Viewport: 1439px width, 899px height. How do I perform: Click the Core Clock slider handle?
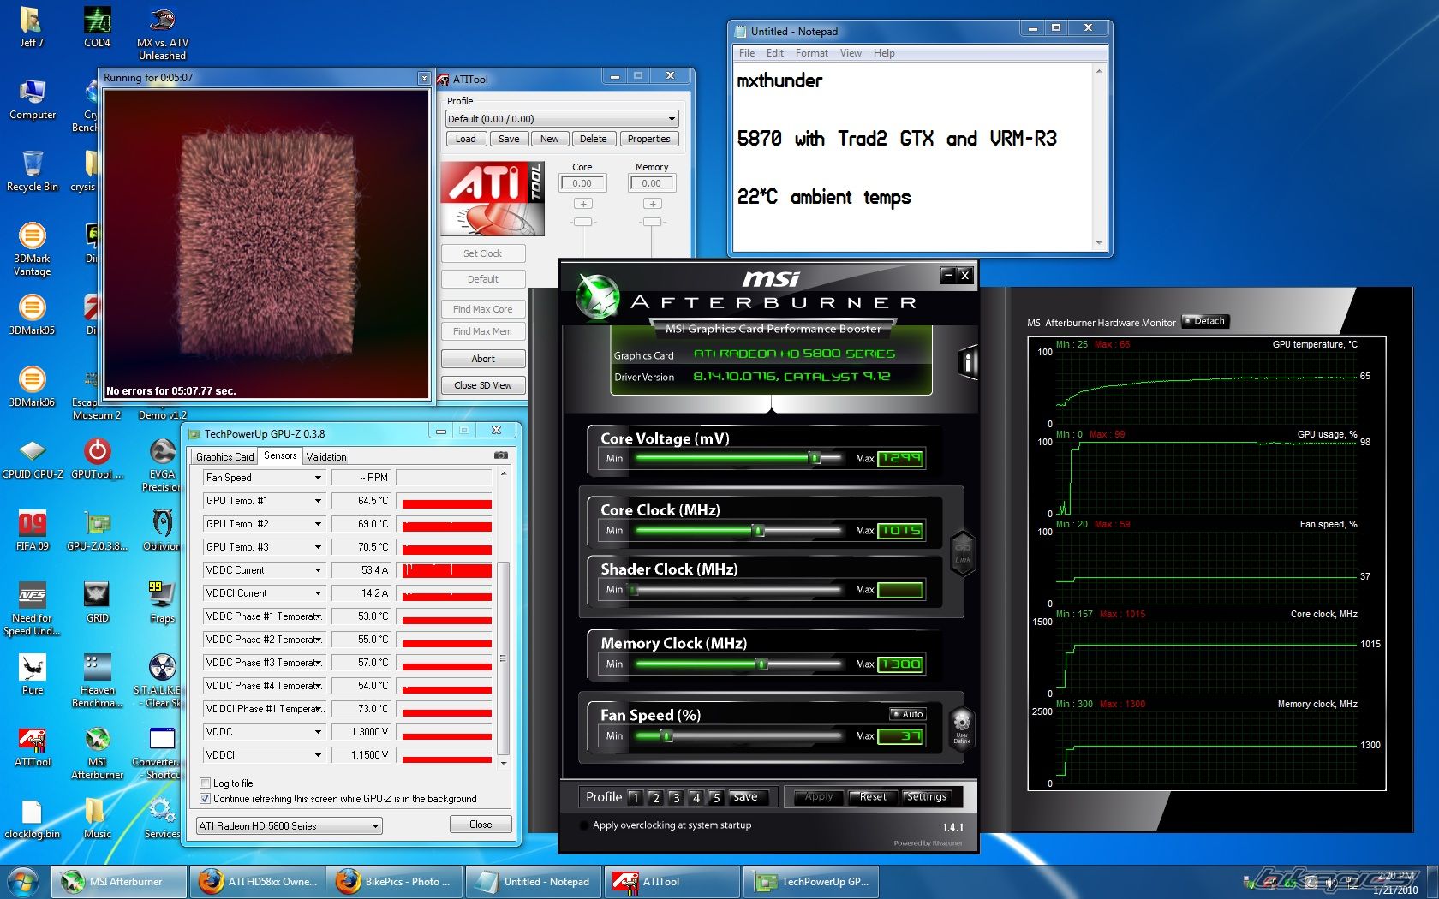(758, 531)
